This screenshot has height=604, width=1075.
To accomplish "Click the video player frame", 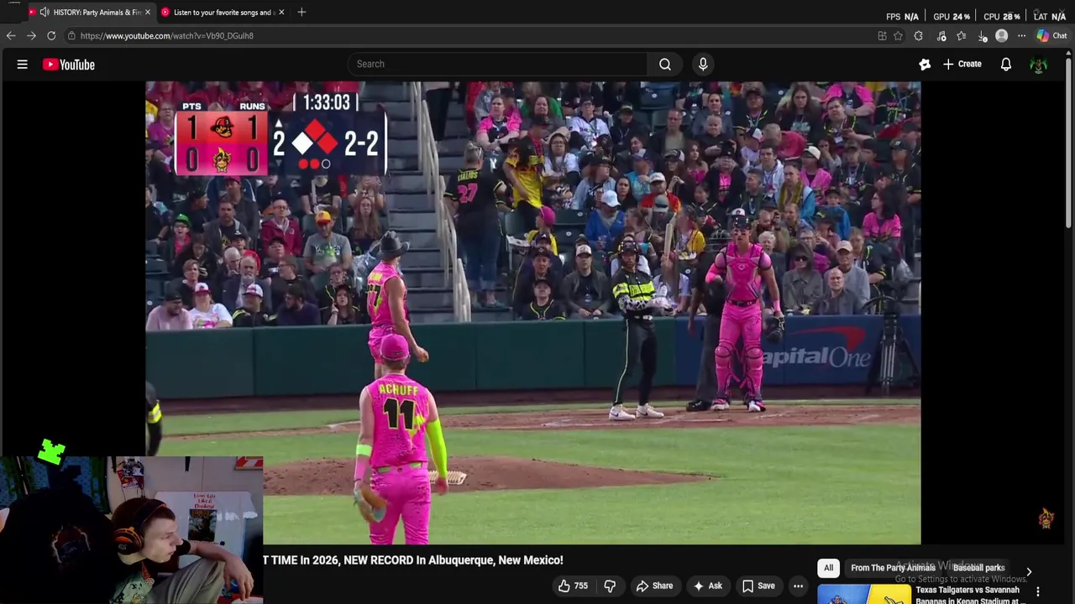I will coord(533,313).
